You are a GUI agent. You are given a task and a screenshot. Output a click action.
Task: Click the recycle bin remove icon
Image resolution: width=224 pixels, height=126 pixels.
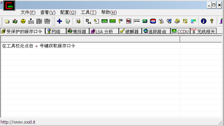tap(67, 21)
